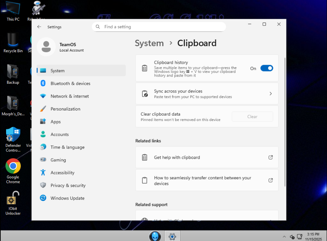Screen dimensions: 327x241
Task: Open Google Chrome desktop icon
Action: 13,166
